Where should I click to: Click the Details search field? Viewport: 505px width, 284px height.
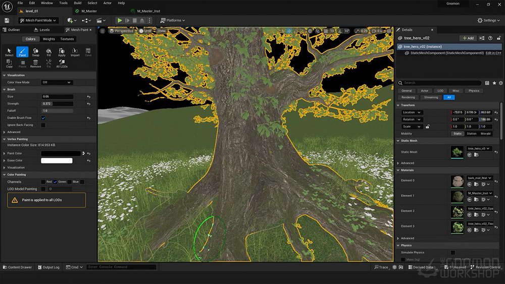[440, 83]
